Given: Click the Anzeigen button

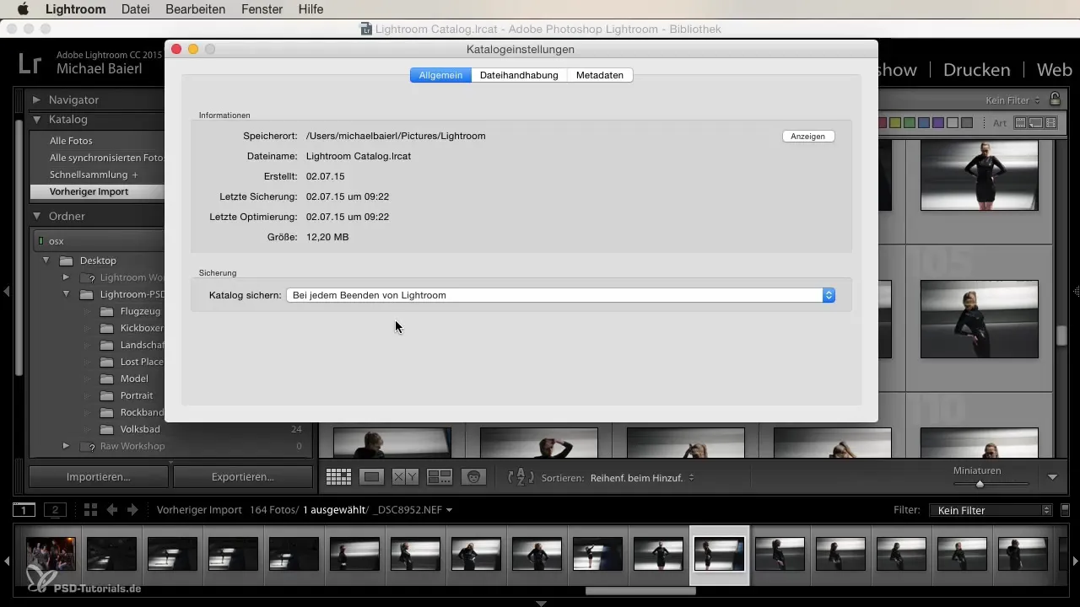Looking at the screenshot, I should pyautogui.click(x=808, y=136).
